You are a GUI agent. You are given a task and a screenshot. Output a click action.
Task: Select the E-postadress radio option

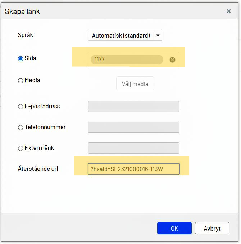21,107
